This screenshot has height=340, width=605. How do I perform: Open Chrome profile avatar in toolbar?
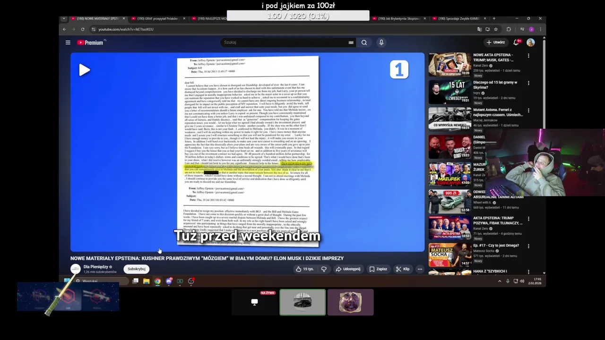click(x=531, y=29)
